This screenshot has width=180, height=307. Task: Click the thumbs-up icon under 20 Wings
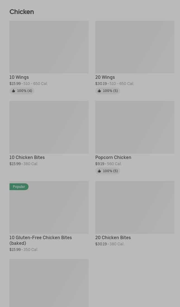[99, 91]
